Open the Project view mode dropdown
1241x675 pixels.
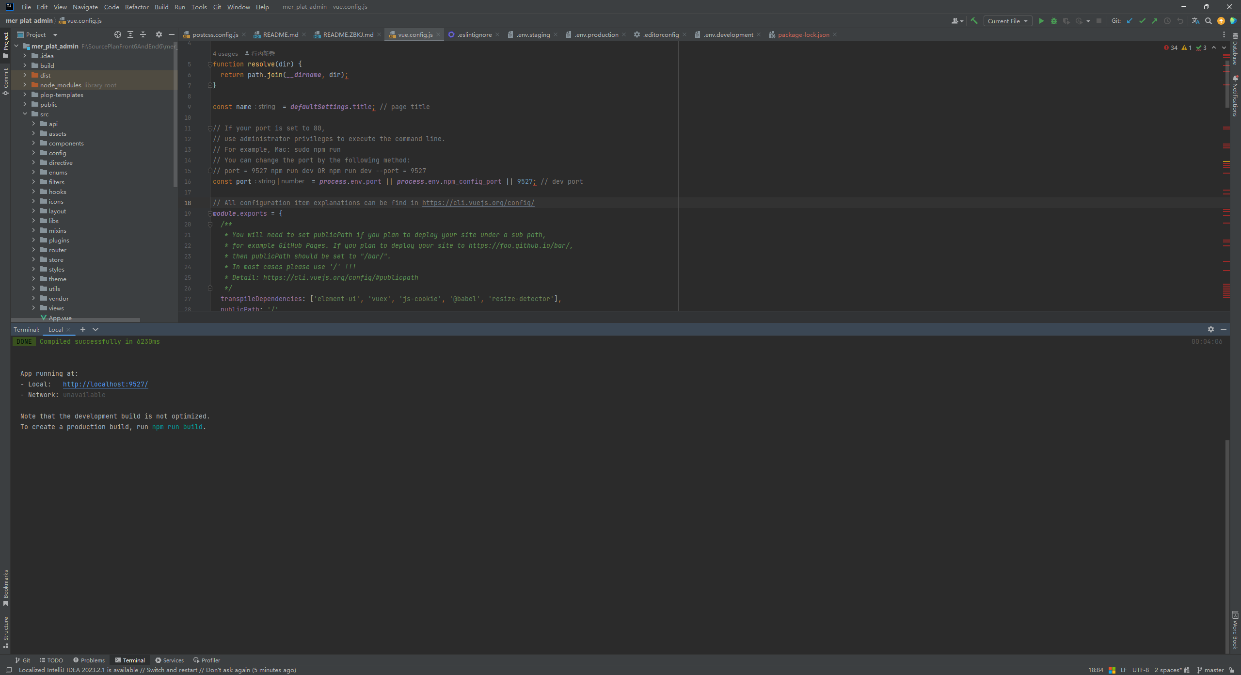[37, 34]
